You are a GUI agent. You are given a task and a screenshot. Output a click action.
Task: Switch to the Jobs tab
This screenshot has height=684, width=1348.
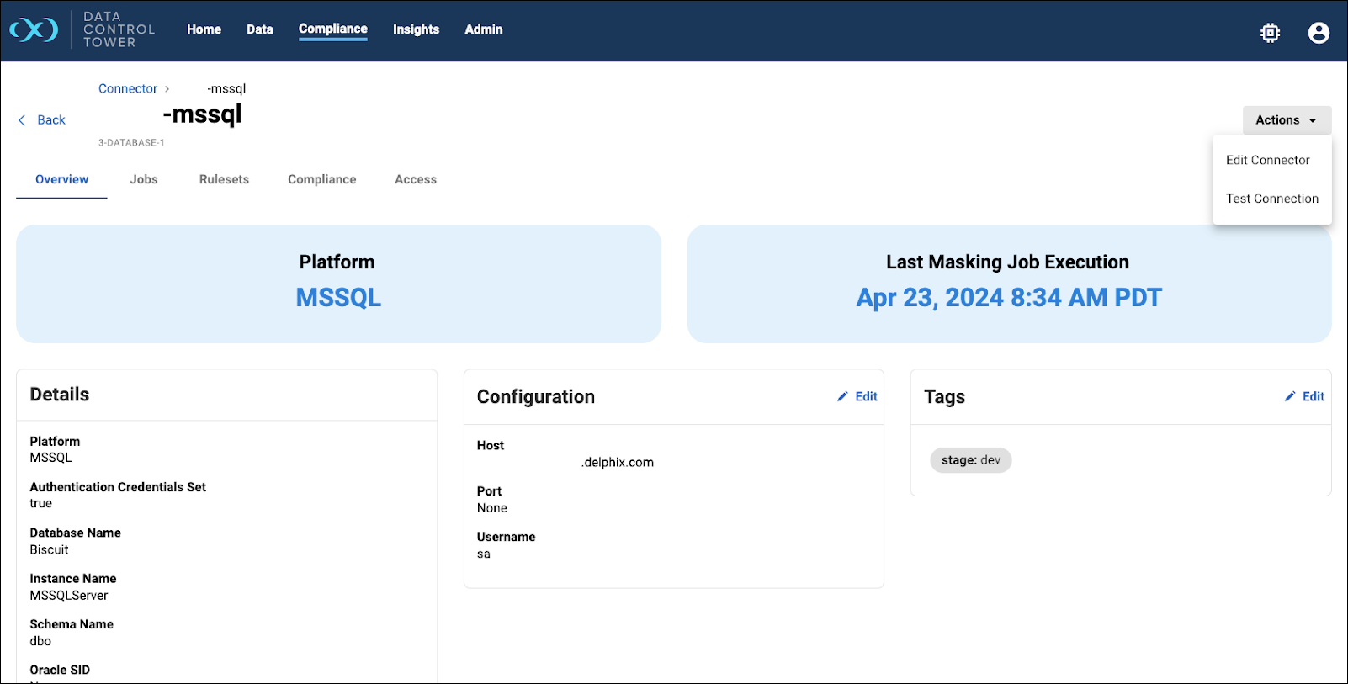click(x=144, y=179)
